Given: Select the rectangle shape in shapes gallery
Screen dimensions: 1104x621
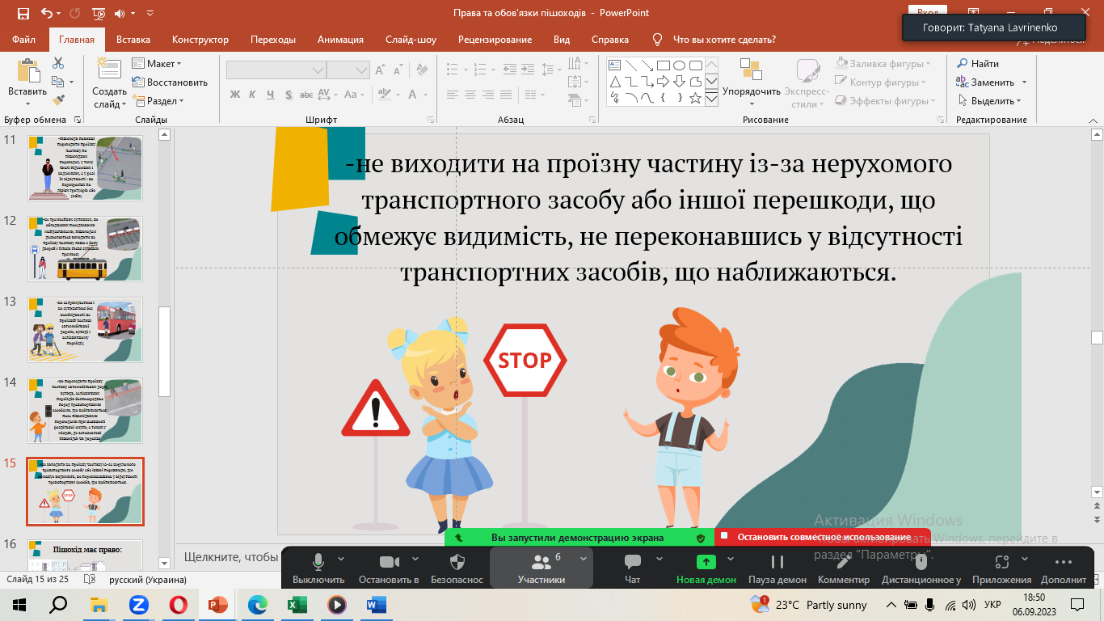Looking at the screenshot, I should [x=663, y=65].
